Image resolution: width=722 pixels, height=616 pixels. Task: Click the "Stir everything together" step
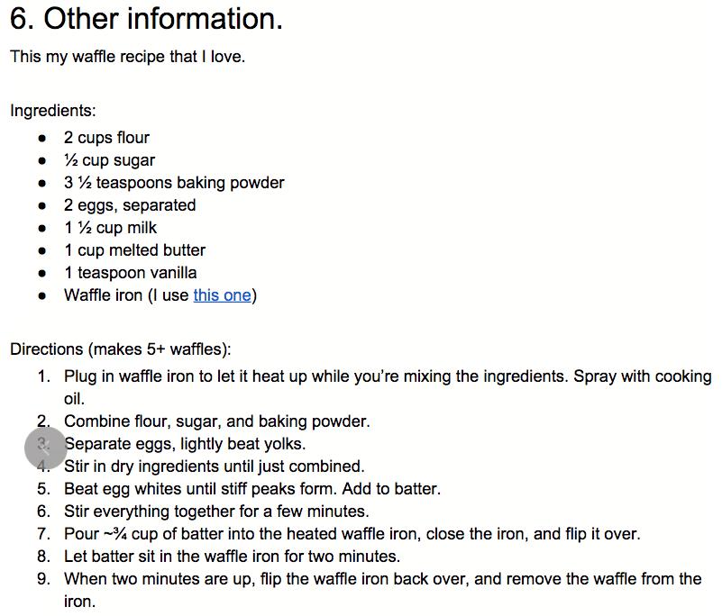point(216,512)
